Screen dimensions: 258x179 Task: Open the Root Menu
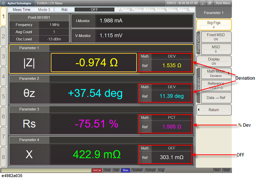pos(223,3)
